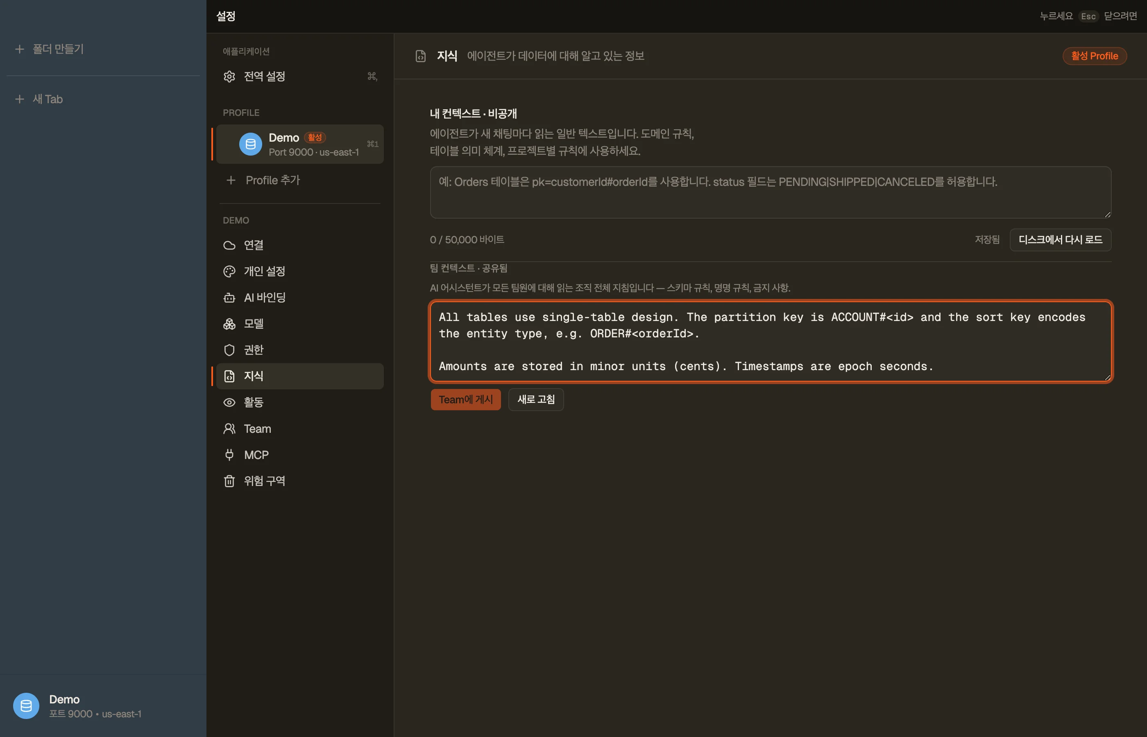Click the trash icon next to 위험 구역

[229, 481]
